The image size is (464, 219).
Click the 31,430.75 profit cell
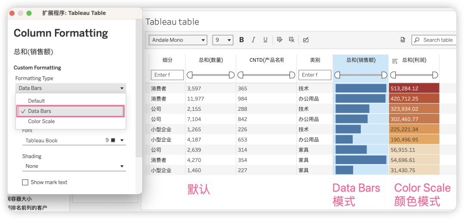pos(414,170)
